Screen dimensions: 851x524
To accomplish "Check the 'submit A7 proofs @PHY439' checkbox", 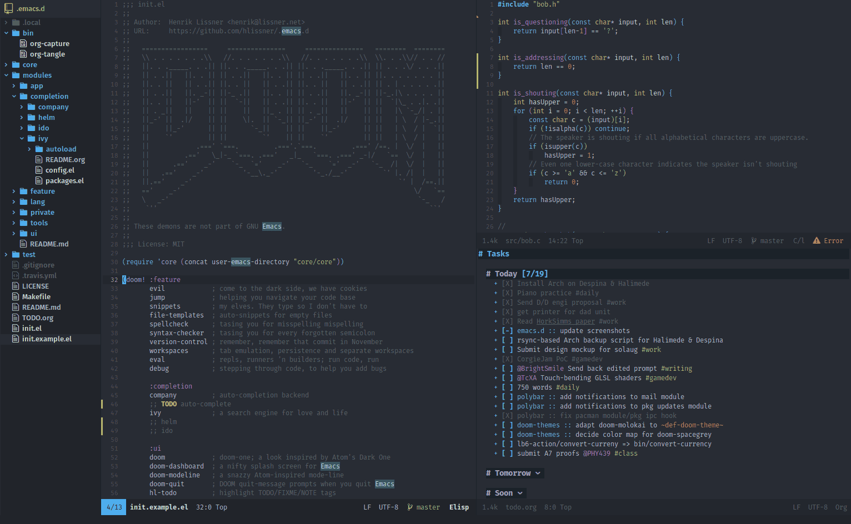I will pos(507,453).
